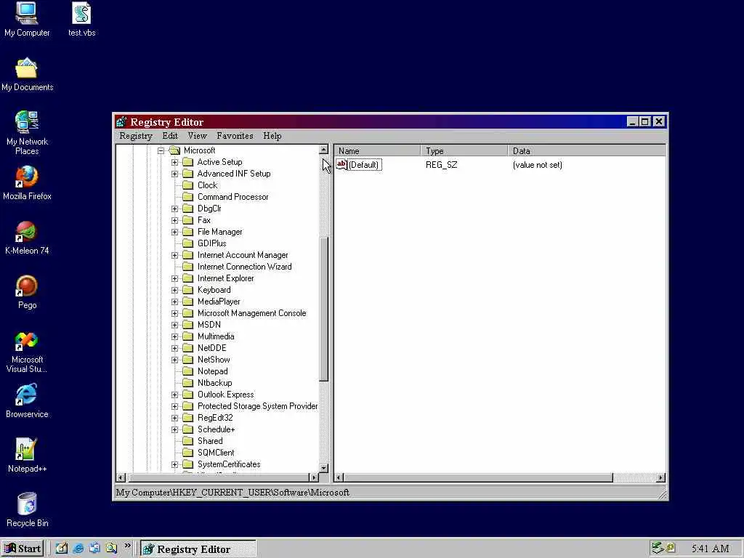744x558 pixels.
Task: Select the Ntbackup key
Action: 214,383
